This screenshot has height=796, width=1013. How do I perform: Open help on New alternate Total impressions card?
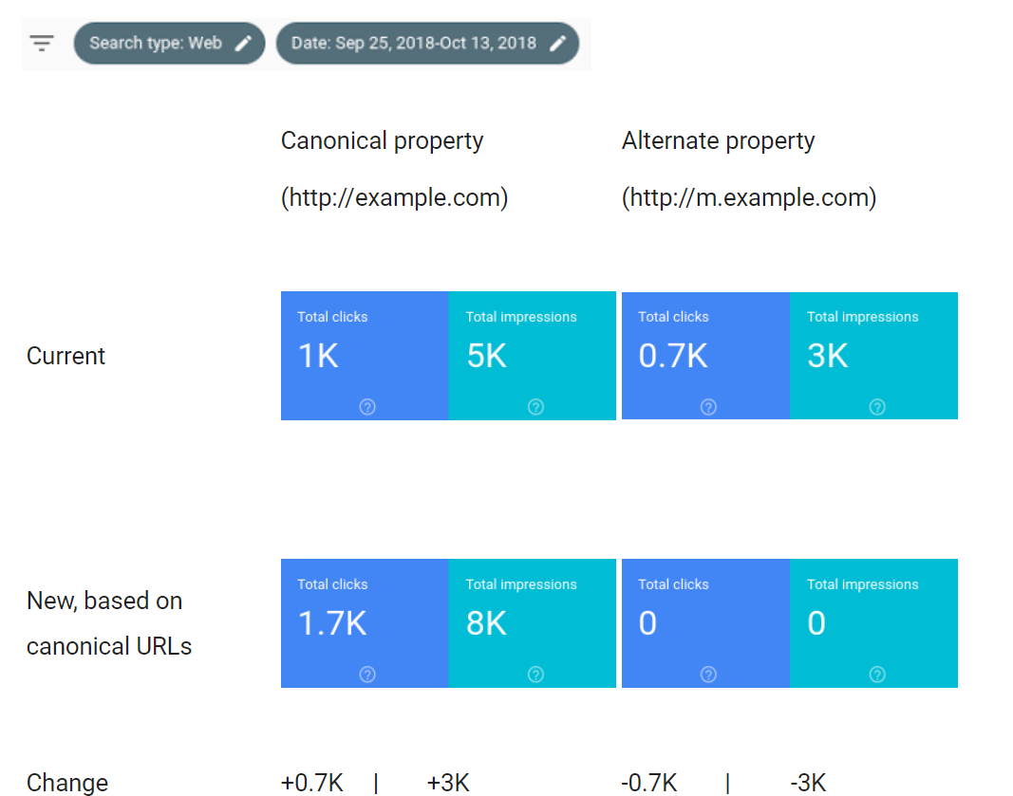coord(876,674)
